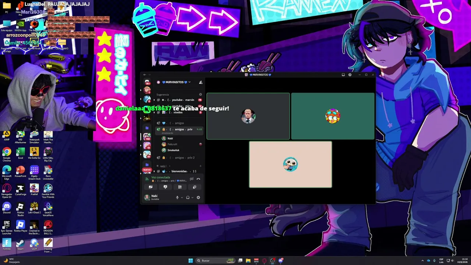Open the Discord desktop shortcut
The width and height of the screenshot is (471, 265).
pyautogui.click(x=7, y=208)
